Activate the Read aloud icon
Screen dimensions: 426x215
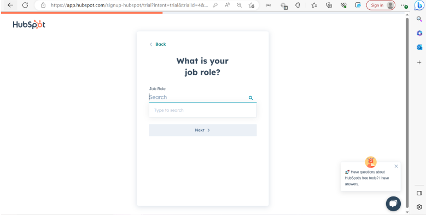pyautogui.click(x=227, y=5)
